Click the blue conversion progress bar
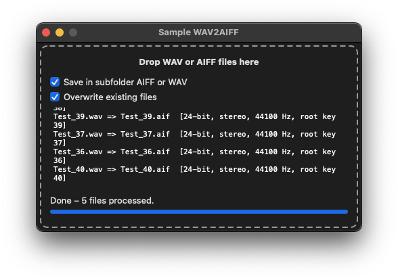This screenshot has width=398, height=278. coord(199,212)
